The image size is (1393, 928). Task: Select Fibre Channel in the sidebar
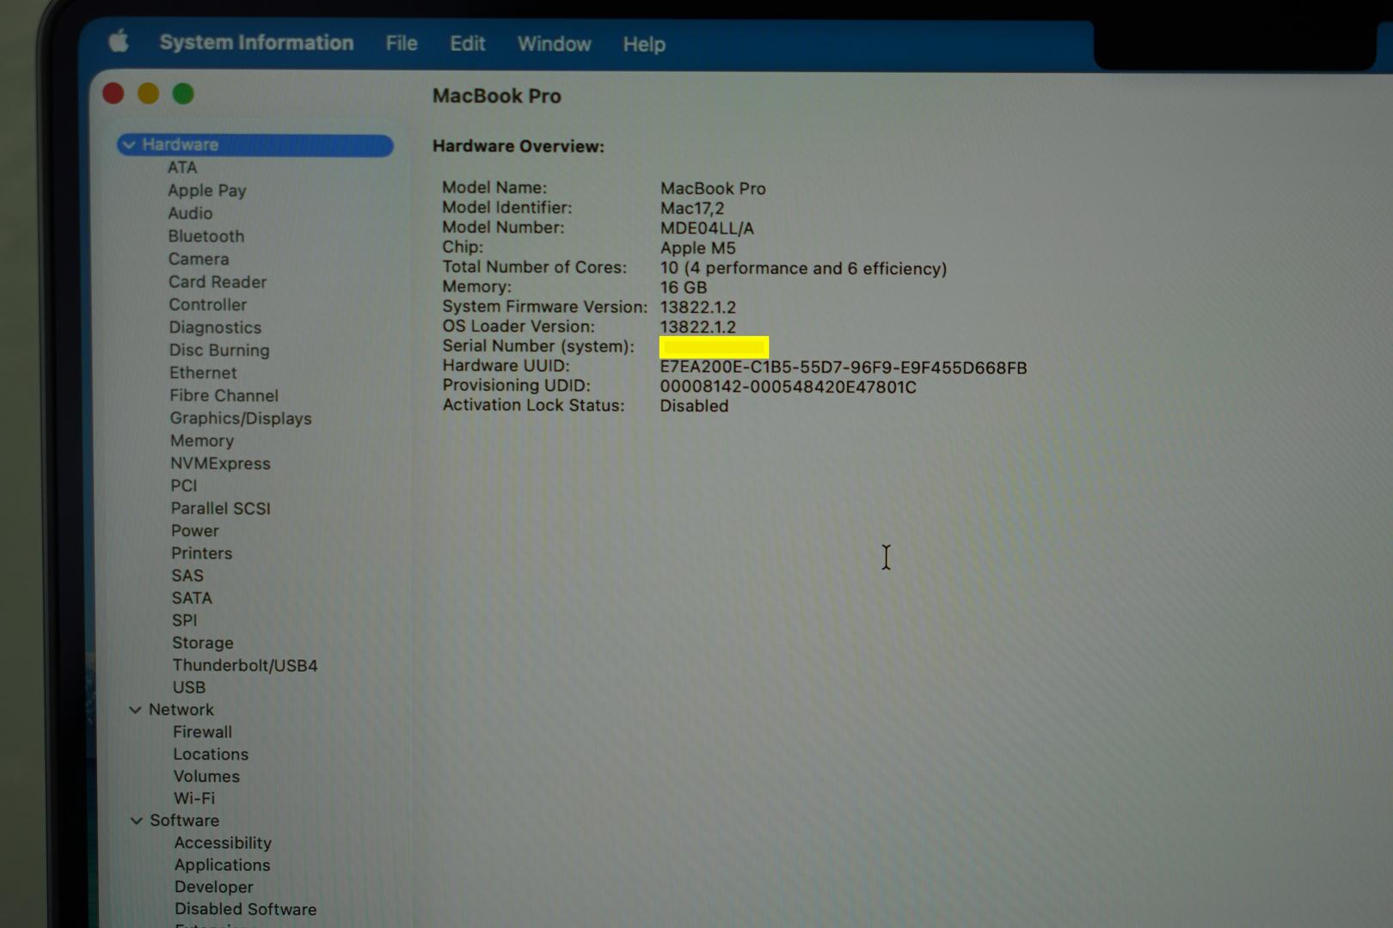(x=224, y=395)
